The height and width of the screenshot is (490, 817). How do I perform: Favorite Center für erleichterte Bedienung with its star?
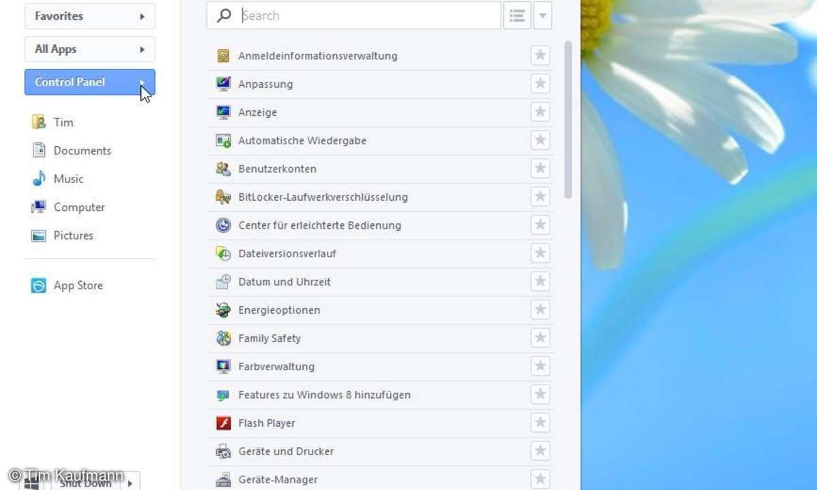point(541,225)
